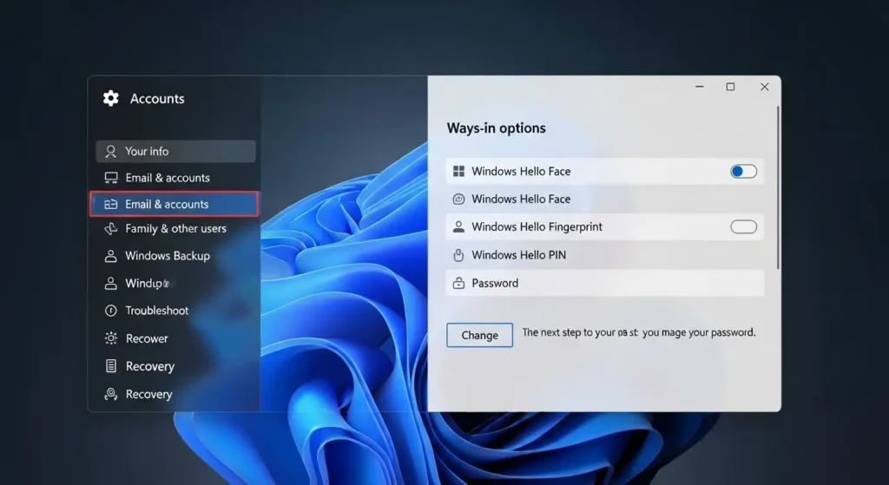This screenshot has width=889, height=485.
Task: Maximize the settings window
Action: 730,87
